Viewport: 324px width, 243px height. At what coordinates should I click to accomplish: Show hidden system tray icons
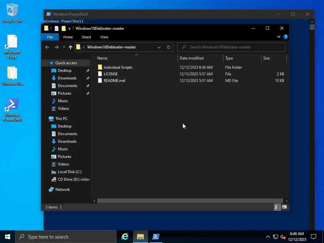click(x=268, y=237)
